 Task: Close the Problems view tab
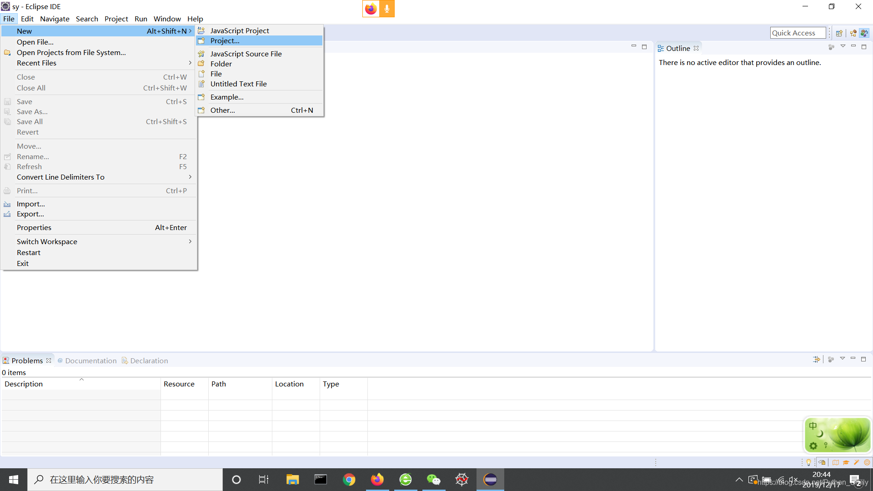[49, 361]
